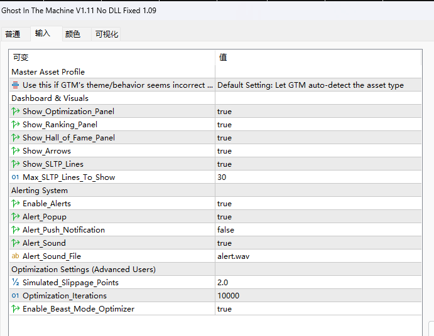Image resolution: width=434 pixels, height=336 pixels.
Task: Click the string icon beside Alert_Sound_File
Action: tap(16, 256)
